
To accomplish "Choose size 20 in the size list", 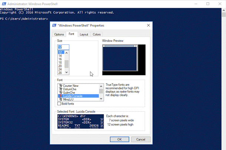I will (x=61, y=66).
